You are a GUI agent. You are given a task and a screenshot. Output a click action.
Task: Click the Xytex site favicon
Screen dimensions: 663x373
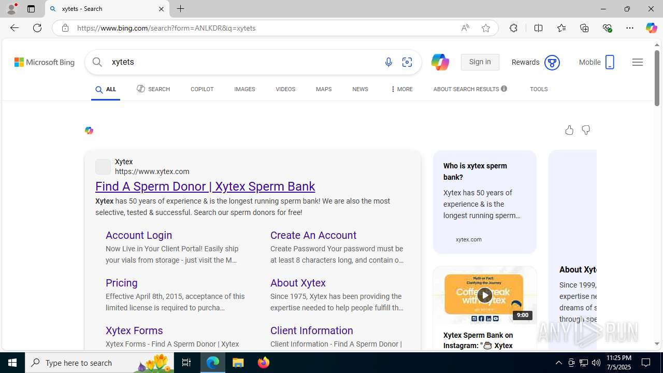point(103,166)
